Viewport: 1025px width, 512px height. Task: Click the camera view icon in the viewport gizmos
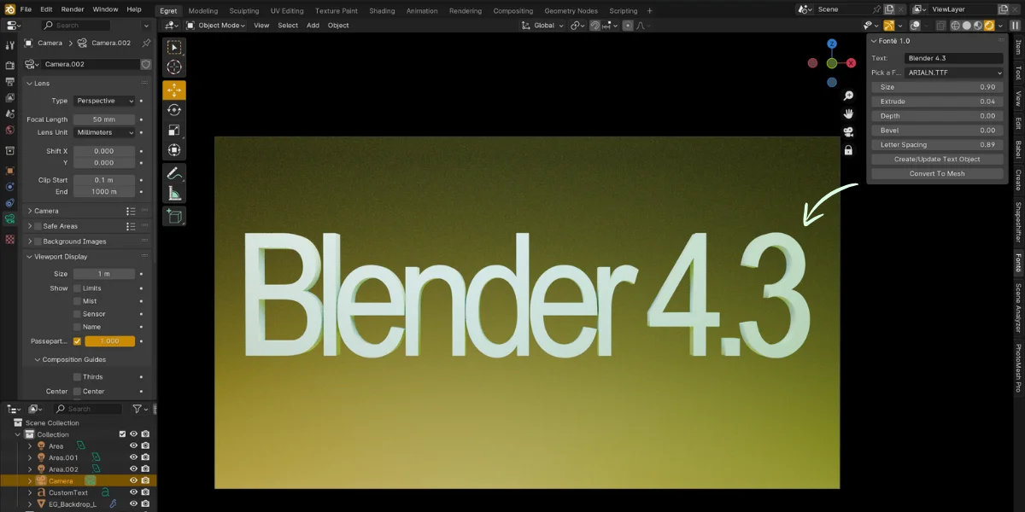click(848, 131)
